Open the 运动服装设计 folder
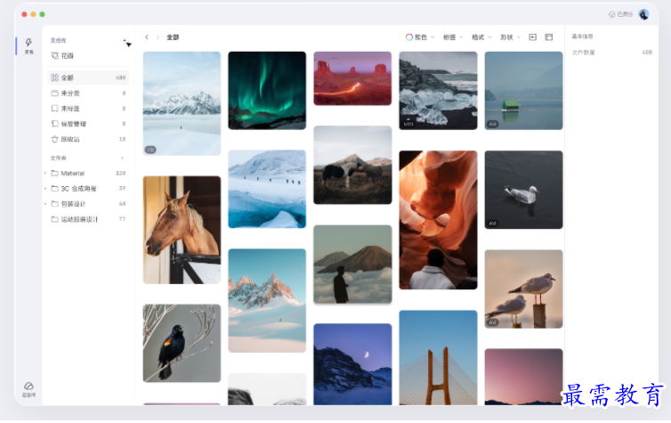The width and height of the screenshot is (671, 423). pyautogui.click(x=88, y=219)
